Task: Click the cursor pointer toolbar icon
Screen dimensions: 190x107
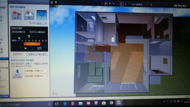Action: [151, 5]
